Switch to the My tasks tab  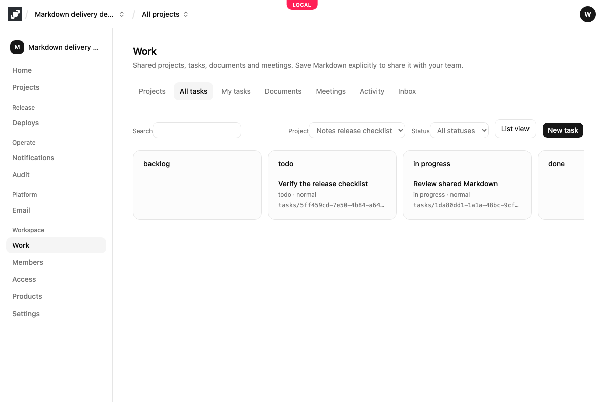click(x=236, y=91)
